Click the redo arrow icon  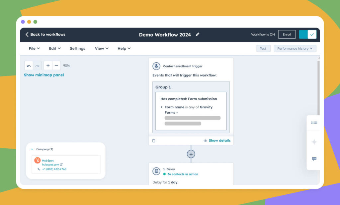(x=37, y=66)
